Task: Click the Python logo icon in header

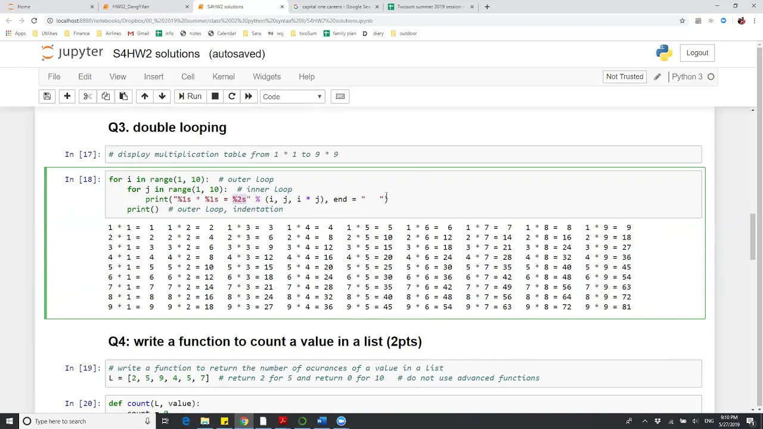Action: pyautogui.click(x=664, y=53)
